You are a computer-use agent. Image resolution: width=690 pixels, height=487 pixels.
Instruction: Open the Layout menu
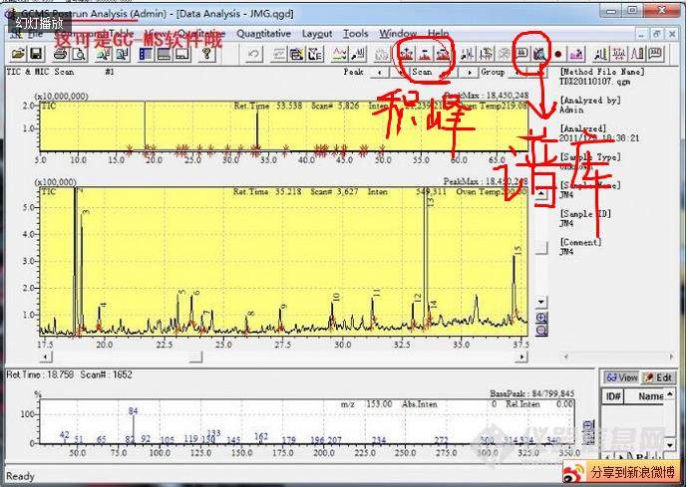[x=317, y=34]
